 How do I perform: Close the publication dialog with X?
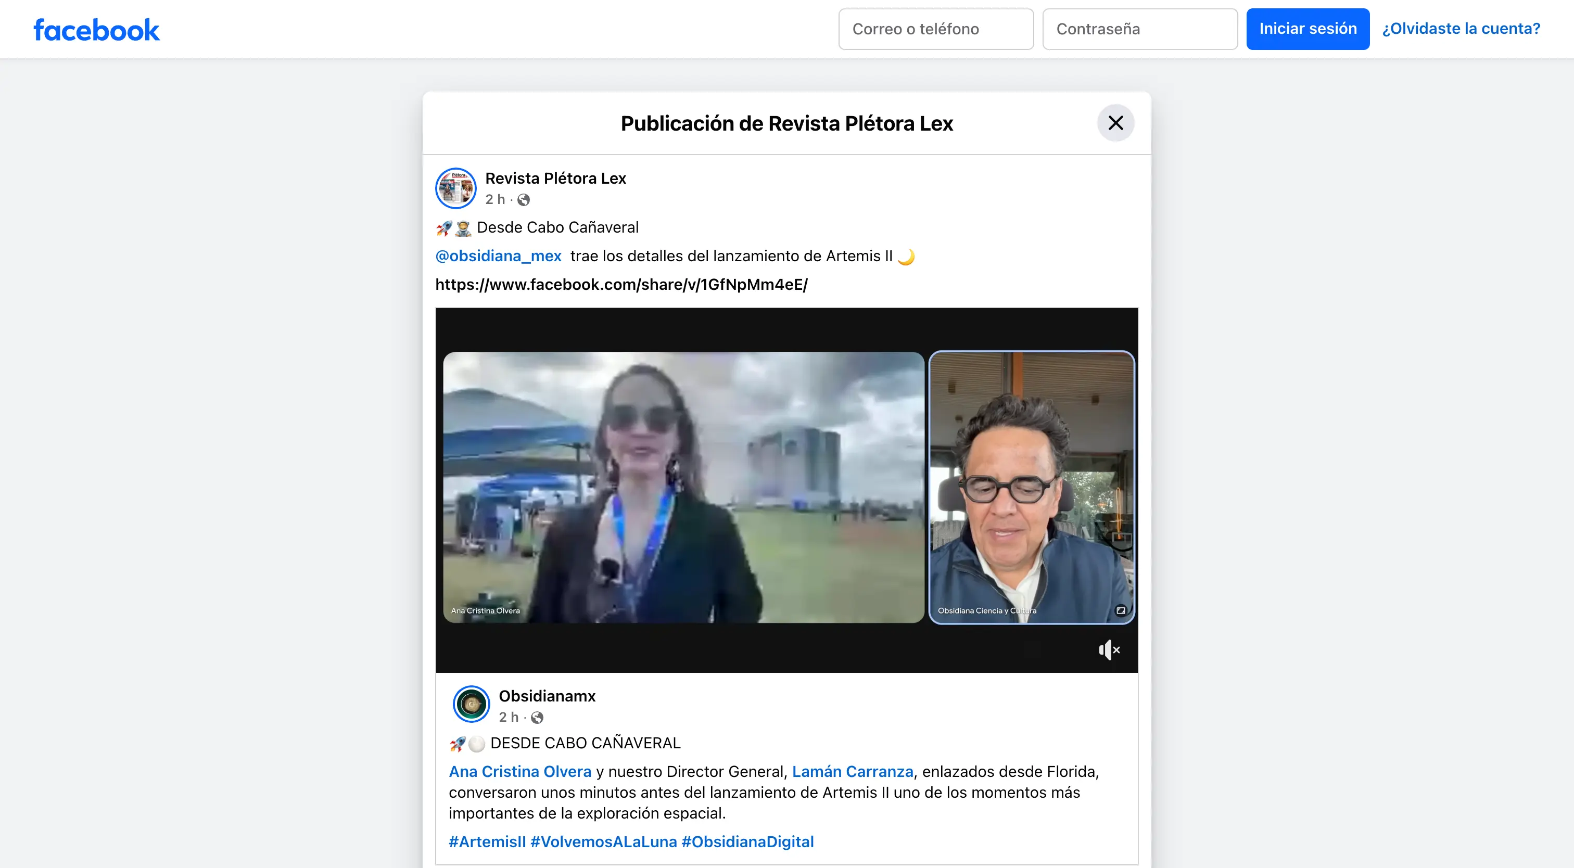click(1115, 123)
